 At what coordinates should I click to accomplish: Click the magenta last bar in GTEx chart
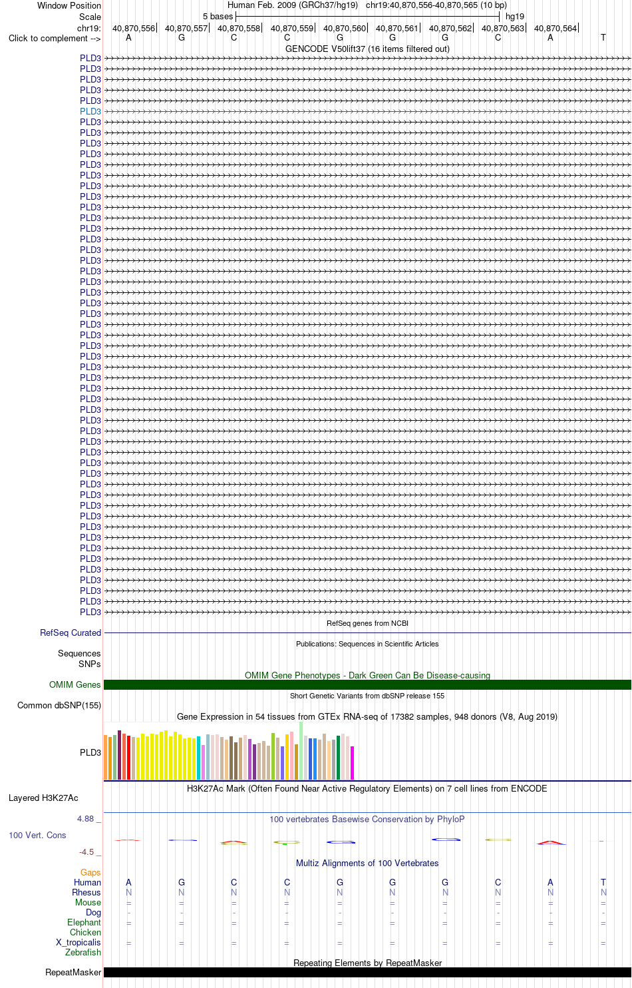pos(353,763)
